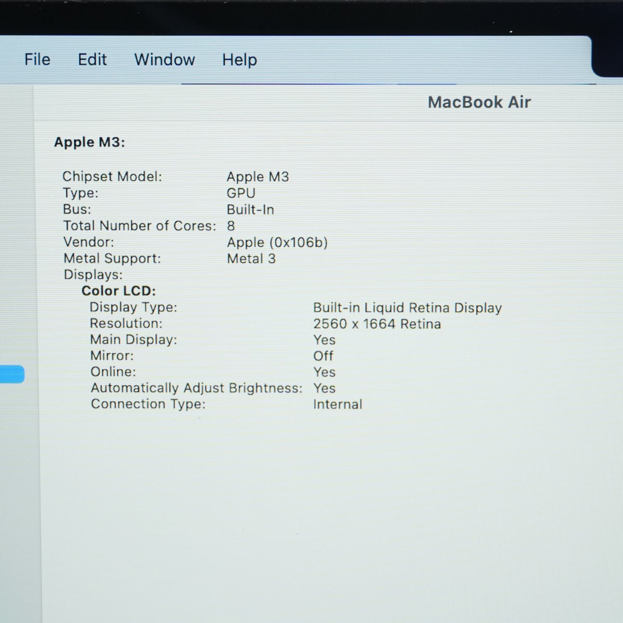Click the 'Metal Support:' label
The width and height of the screenshot is (623, 623).
pyautogui.click(x=112, y=259)
